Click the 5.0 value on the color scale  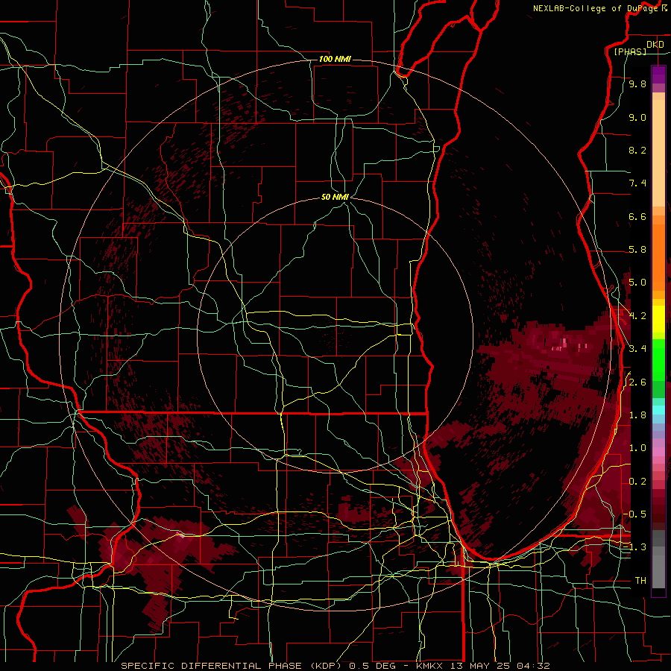tap(637, 283)
